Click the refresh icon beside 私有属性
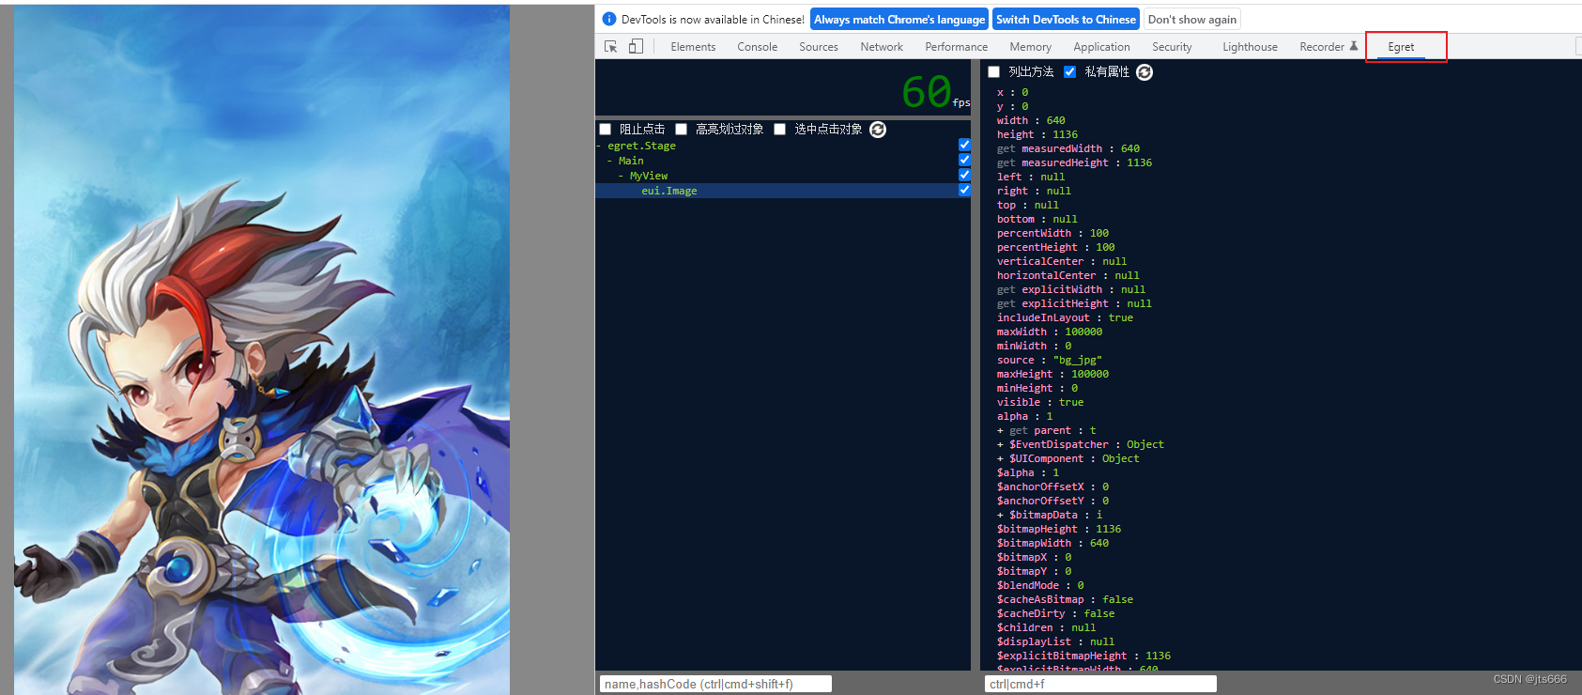Screen dimensions: 1582x695 tap(1144, 72)
